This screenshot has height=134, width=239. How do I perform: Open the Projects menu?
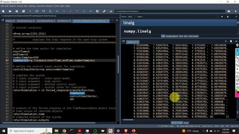pos(50,6)
